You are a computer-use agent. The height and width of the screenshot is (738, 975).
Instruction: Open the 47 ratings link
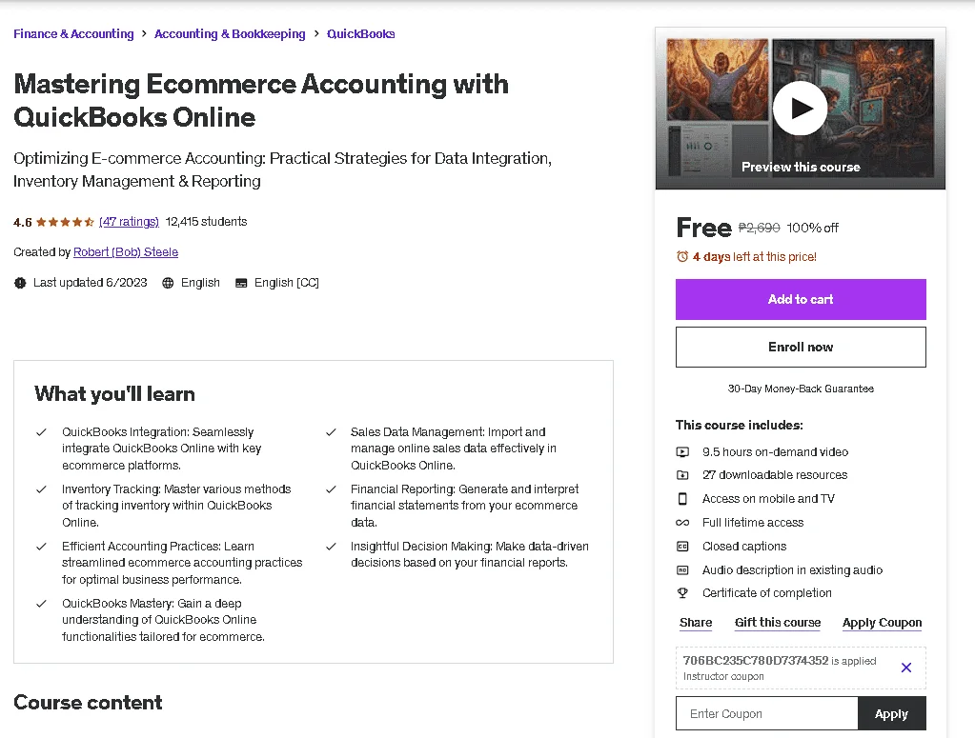(129, 222)
